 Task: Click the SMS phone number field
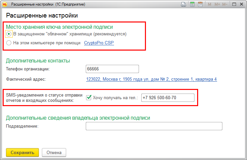tap(168, 98)
